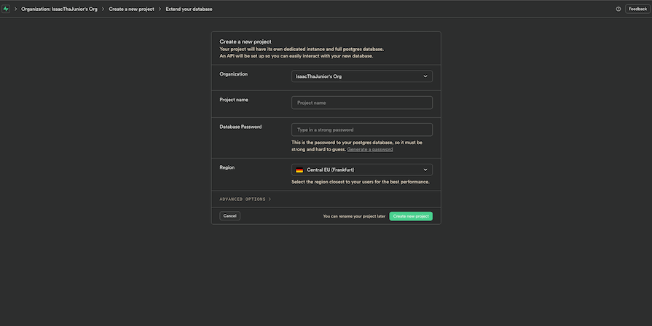This screenshot has width=652, height=326.
Task: Focus the Database Password input field
Action: [x=361, y=130]
